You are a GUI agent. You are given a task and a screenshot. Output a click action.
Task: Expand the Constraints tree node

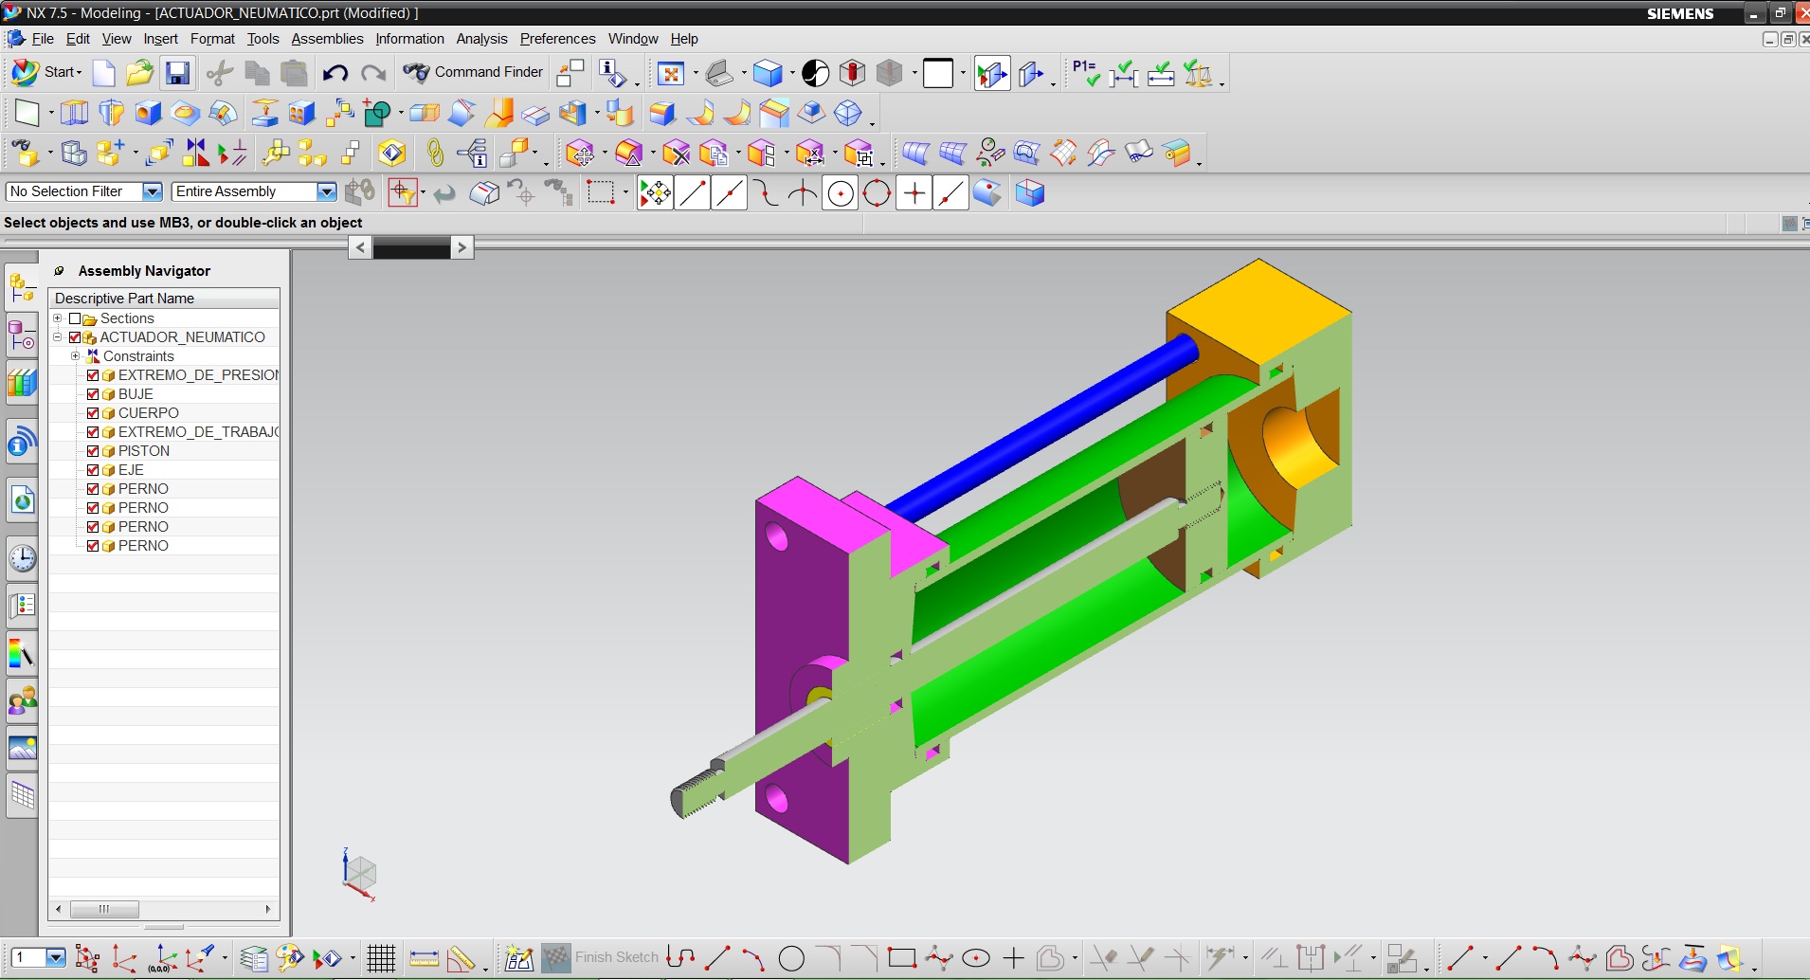click(75, 356)
